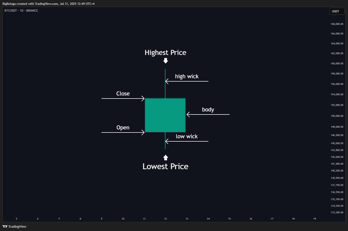This screenshot has height=231, width=348.
Task: Select the arrow pointing at Open level
Action: click(x=123, y=132)
